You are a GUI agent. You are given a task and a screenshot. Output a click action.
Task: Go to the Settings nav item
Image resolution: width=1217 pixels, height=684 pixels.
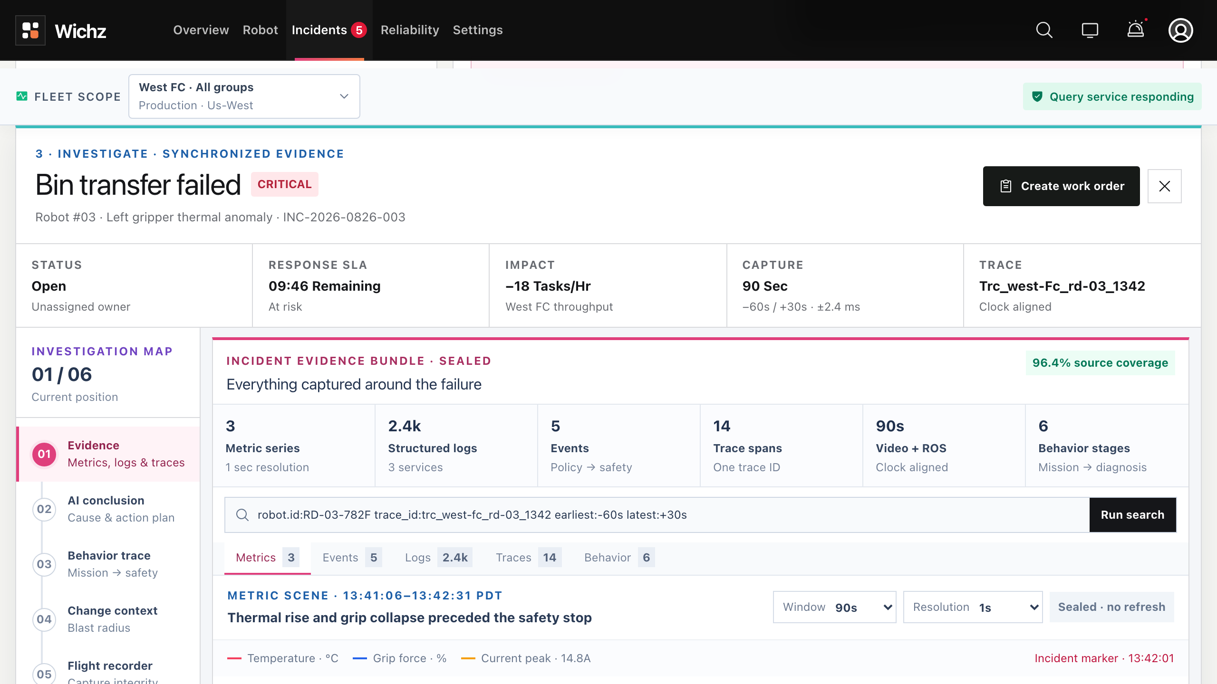(x=478, y=30)
